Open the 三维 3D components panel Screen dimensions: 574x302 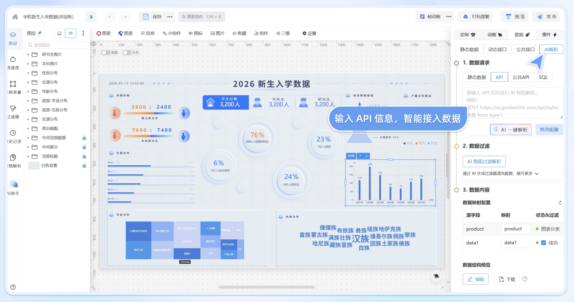coord(283,33)
